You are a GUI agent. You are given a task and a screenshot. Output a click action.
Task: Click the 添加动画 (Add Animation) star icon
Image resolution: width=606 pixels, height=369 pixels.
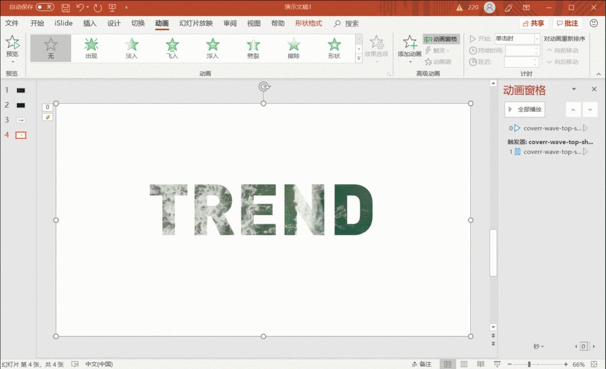pyautogui.click(x=410, y=43)
